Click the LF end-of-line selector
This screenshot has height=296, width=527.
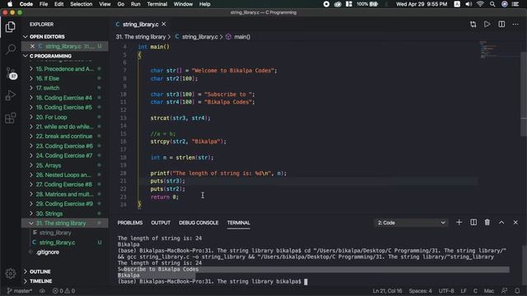[464, 291]
